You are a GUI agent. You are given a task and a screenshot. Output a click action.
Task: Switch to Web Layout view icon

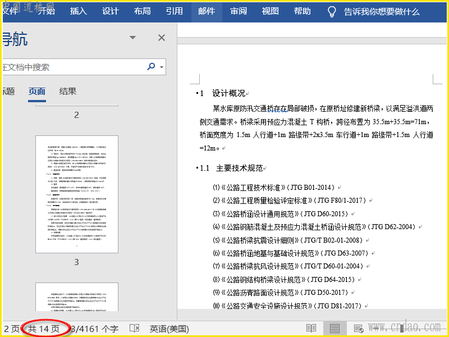click(x=359, y=329)
